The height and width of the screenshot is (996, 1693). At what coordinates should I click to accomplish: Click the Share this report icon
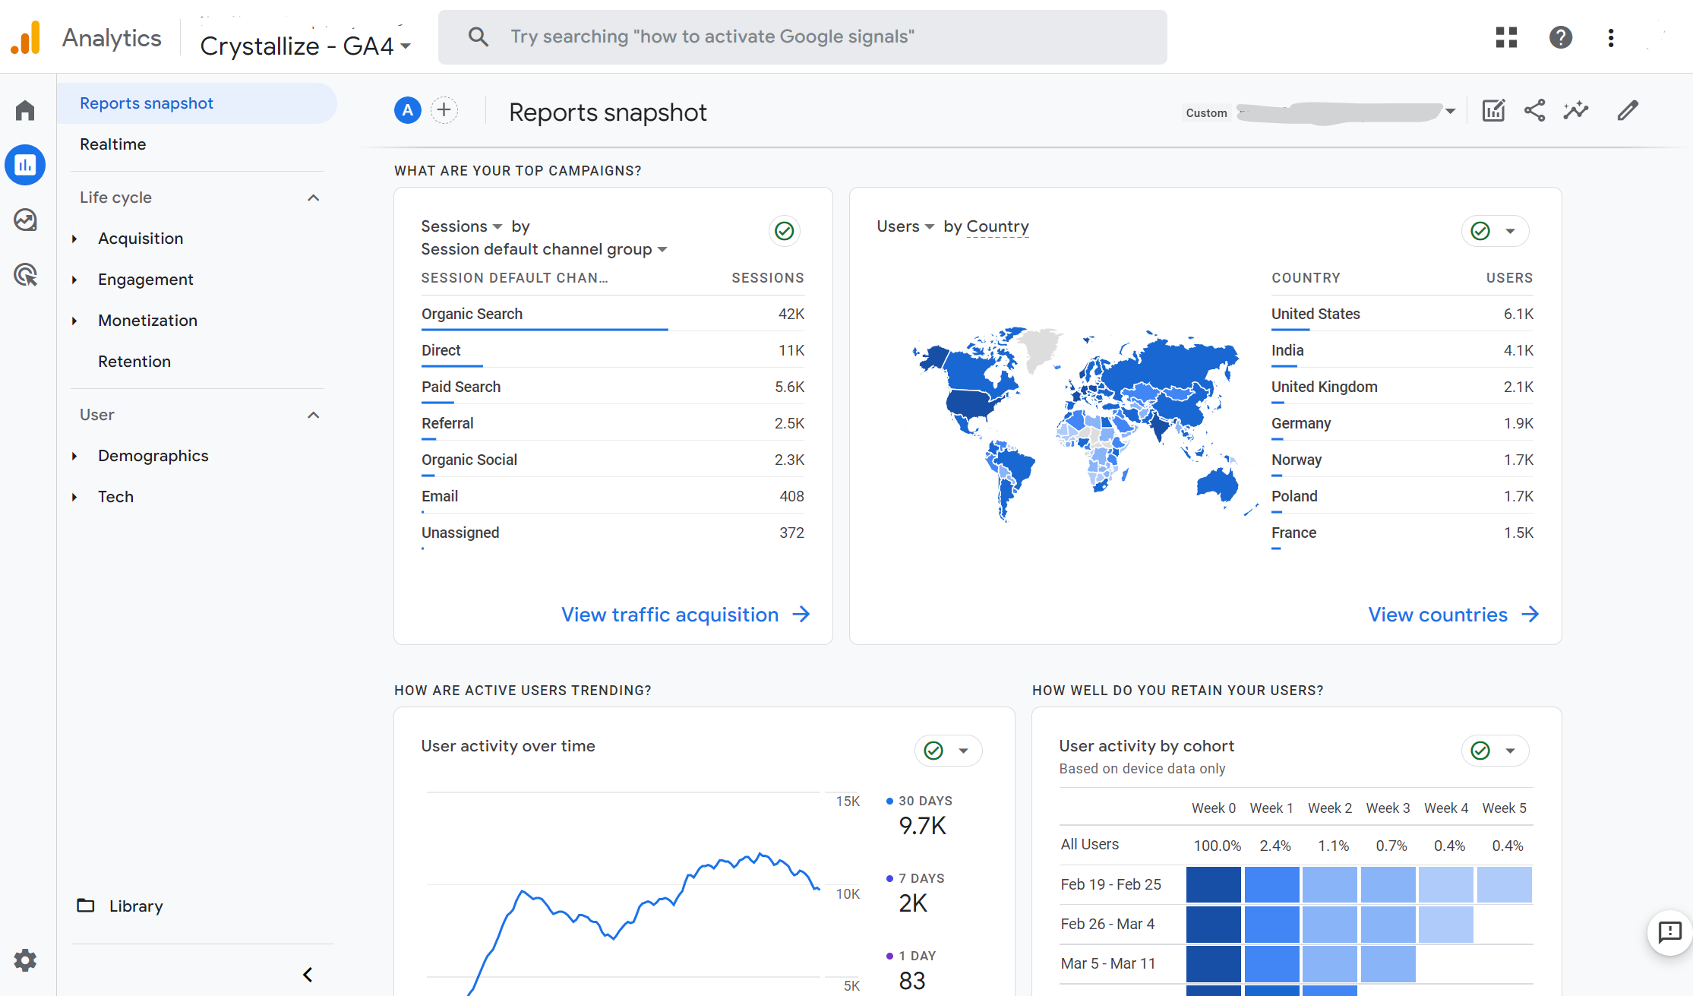tap(1534, 111)
